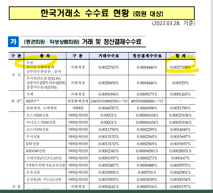Click the '청산결제수수료' column header
The height and width of the screenshot is (193, 213).
[147, 56]
